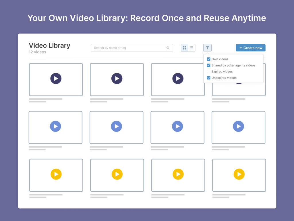294x221 pixels.
Task: Play the third dark navy video
Action: coord(178,79)
